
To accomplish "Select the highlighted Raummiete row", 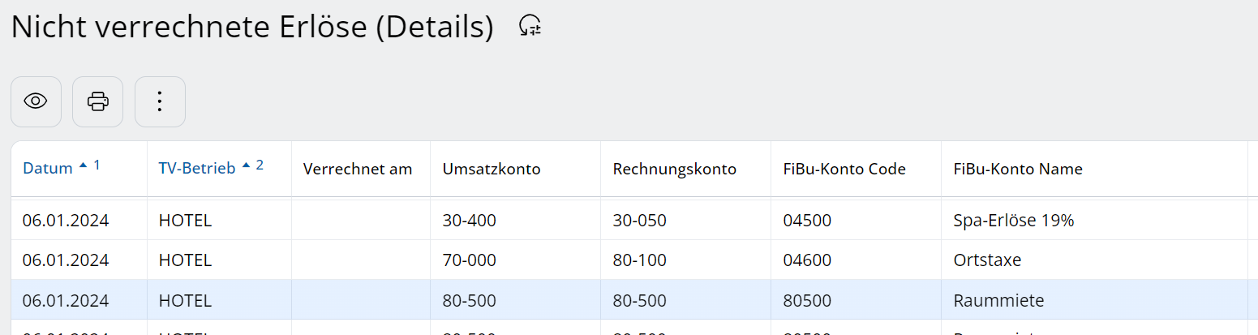I will pyautogui.click(x=998, y=301).
